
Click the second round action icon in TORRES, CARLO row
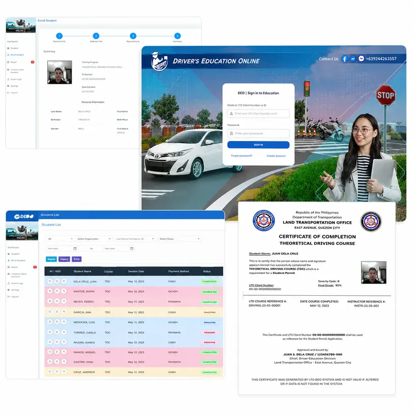click(x=57, y=332)
